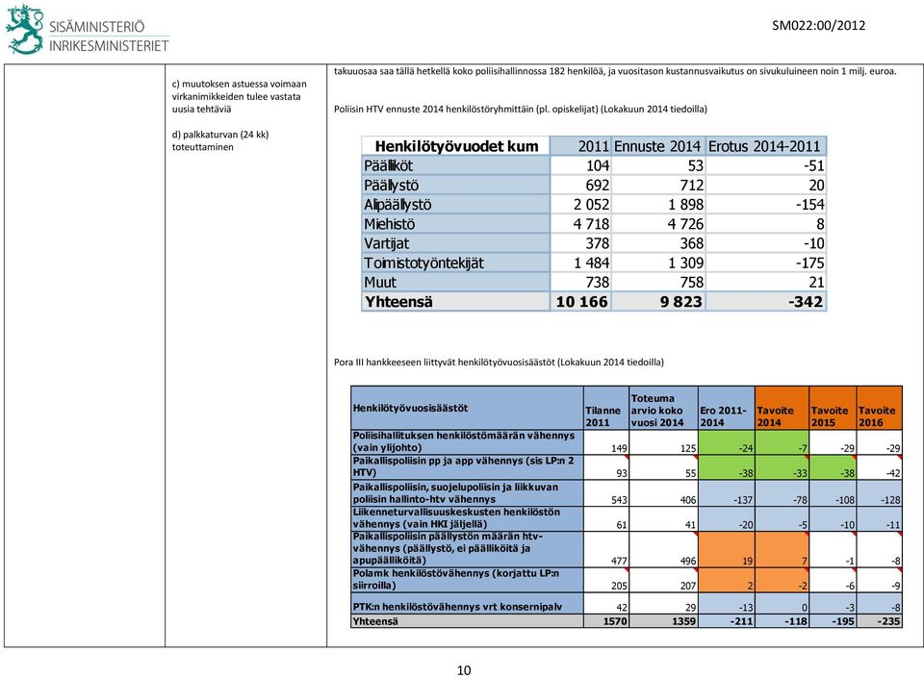Select the 'Vartijat' row label
This screenshot has height=677, width=924.
[386, 243]
